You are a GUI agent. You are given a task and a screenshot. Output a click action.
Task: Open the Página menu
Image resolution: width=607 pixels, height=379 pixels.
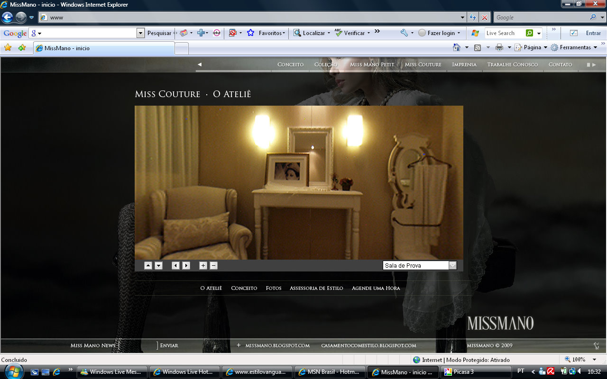tap(531, 47)
